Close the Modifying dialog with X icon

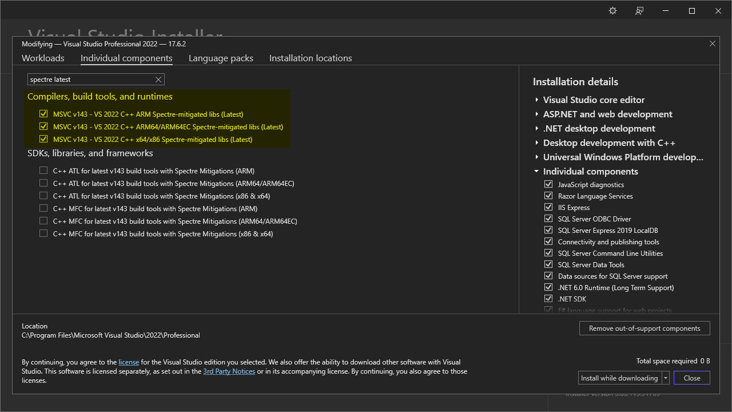pos(712,43)
